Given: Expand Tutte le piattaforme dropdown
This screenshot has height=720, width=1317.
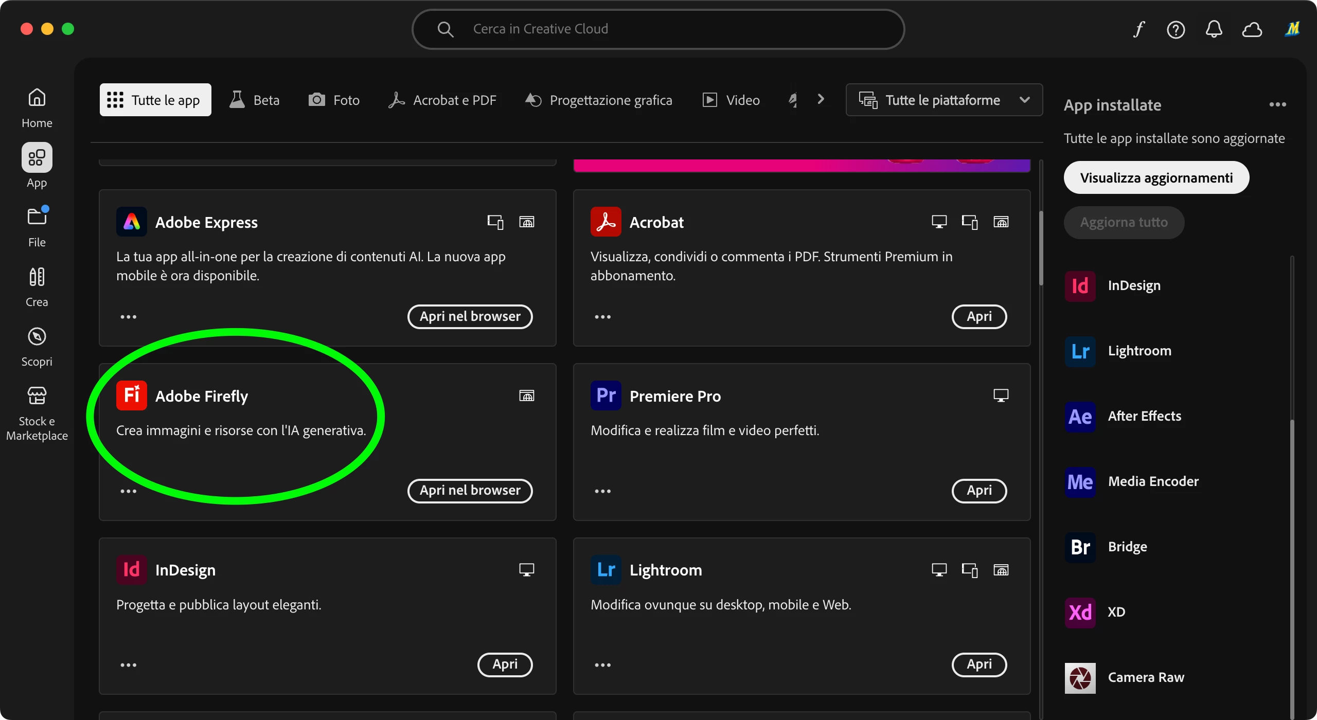Looking at the screenshot, I should [944, 100].
